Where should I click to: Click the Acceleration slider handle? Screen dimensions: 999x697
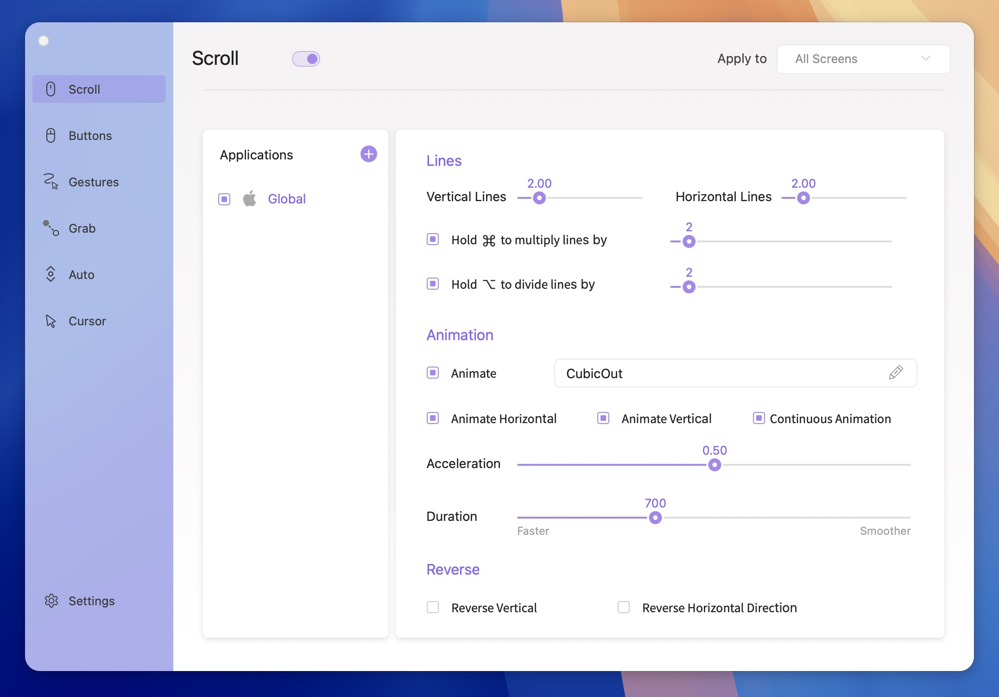pyautogui.click(x=714, y=464)
